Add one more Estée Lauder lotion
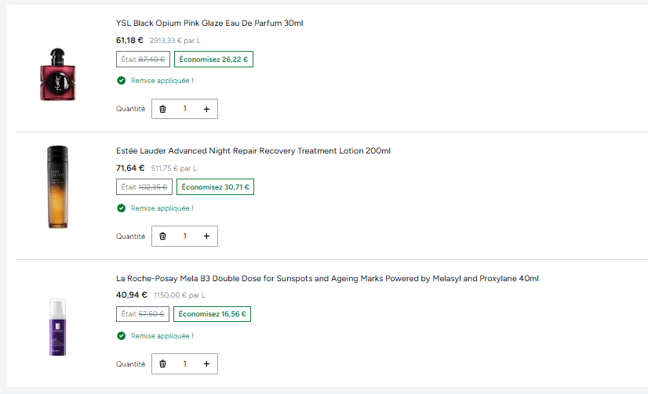 coord(206,236)
